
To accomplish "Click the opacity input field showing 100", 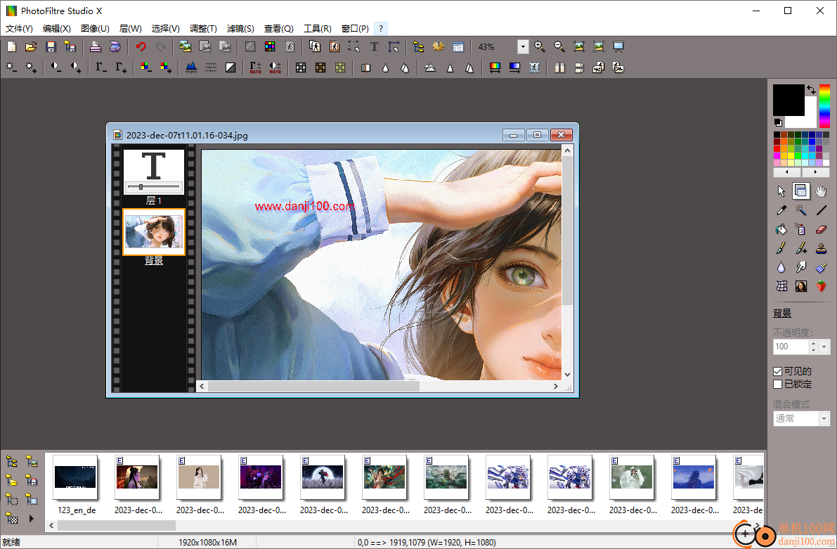I will click(x=791, y=347).
